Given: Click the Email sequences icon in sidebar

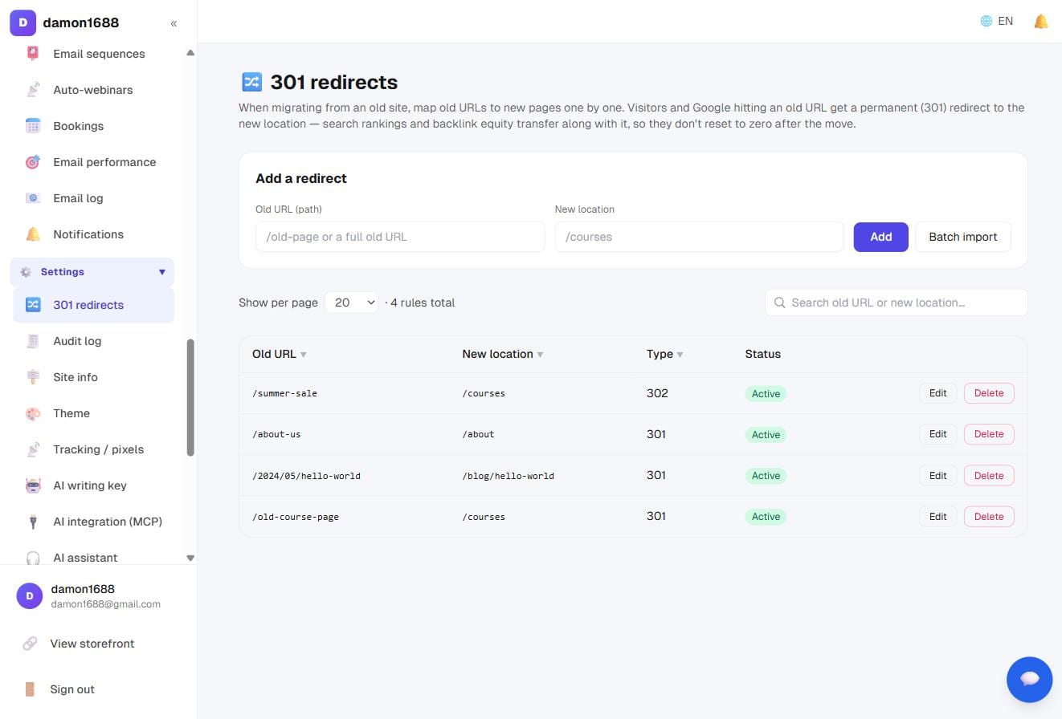Looking at the screenshot, I should 33,54.
